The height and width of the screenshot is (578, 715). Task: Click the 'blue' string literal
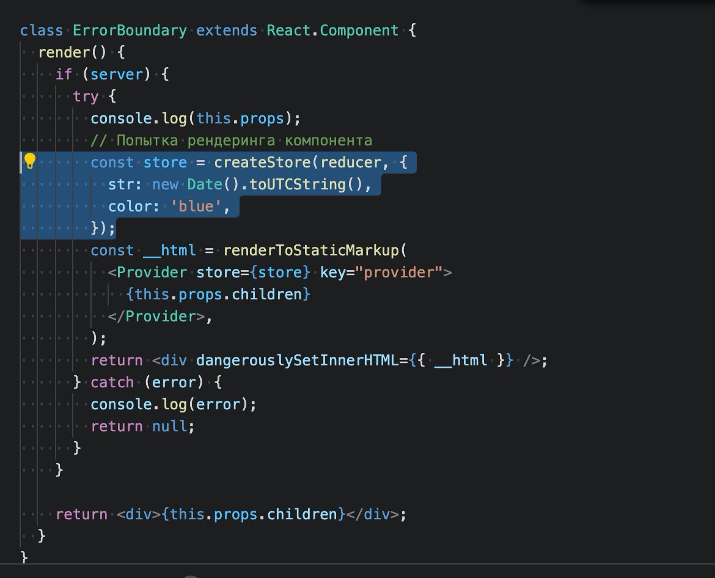[x=196, y=207]
